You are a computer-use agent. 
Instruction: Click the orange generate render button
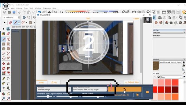click(x=125, y=89)
